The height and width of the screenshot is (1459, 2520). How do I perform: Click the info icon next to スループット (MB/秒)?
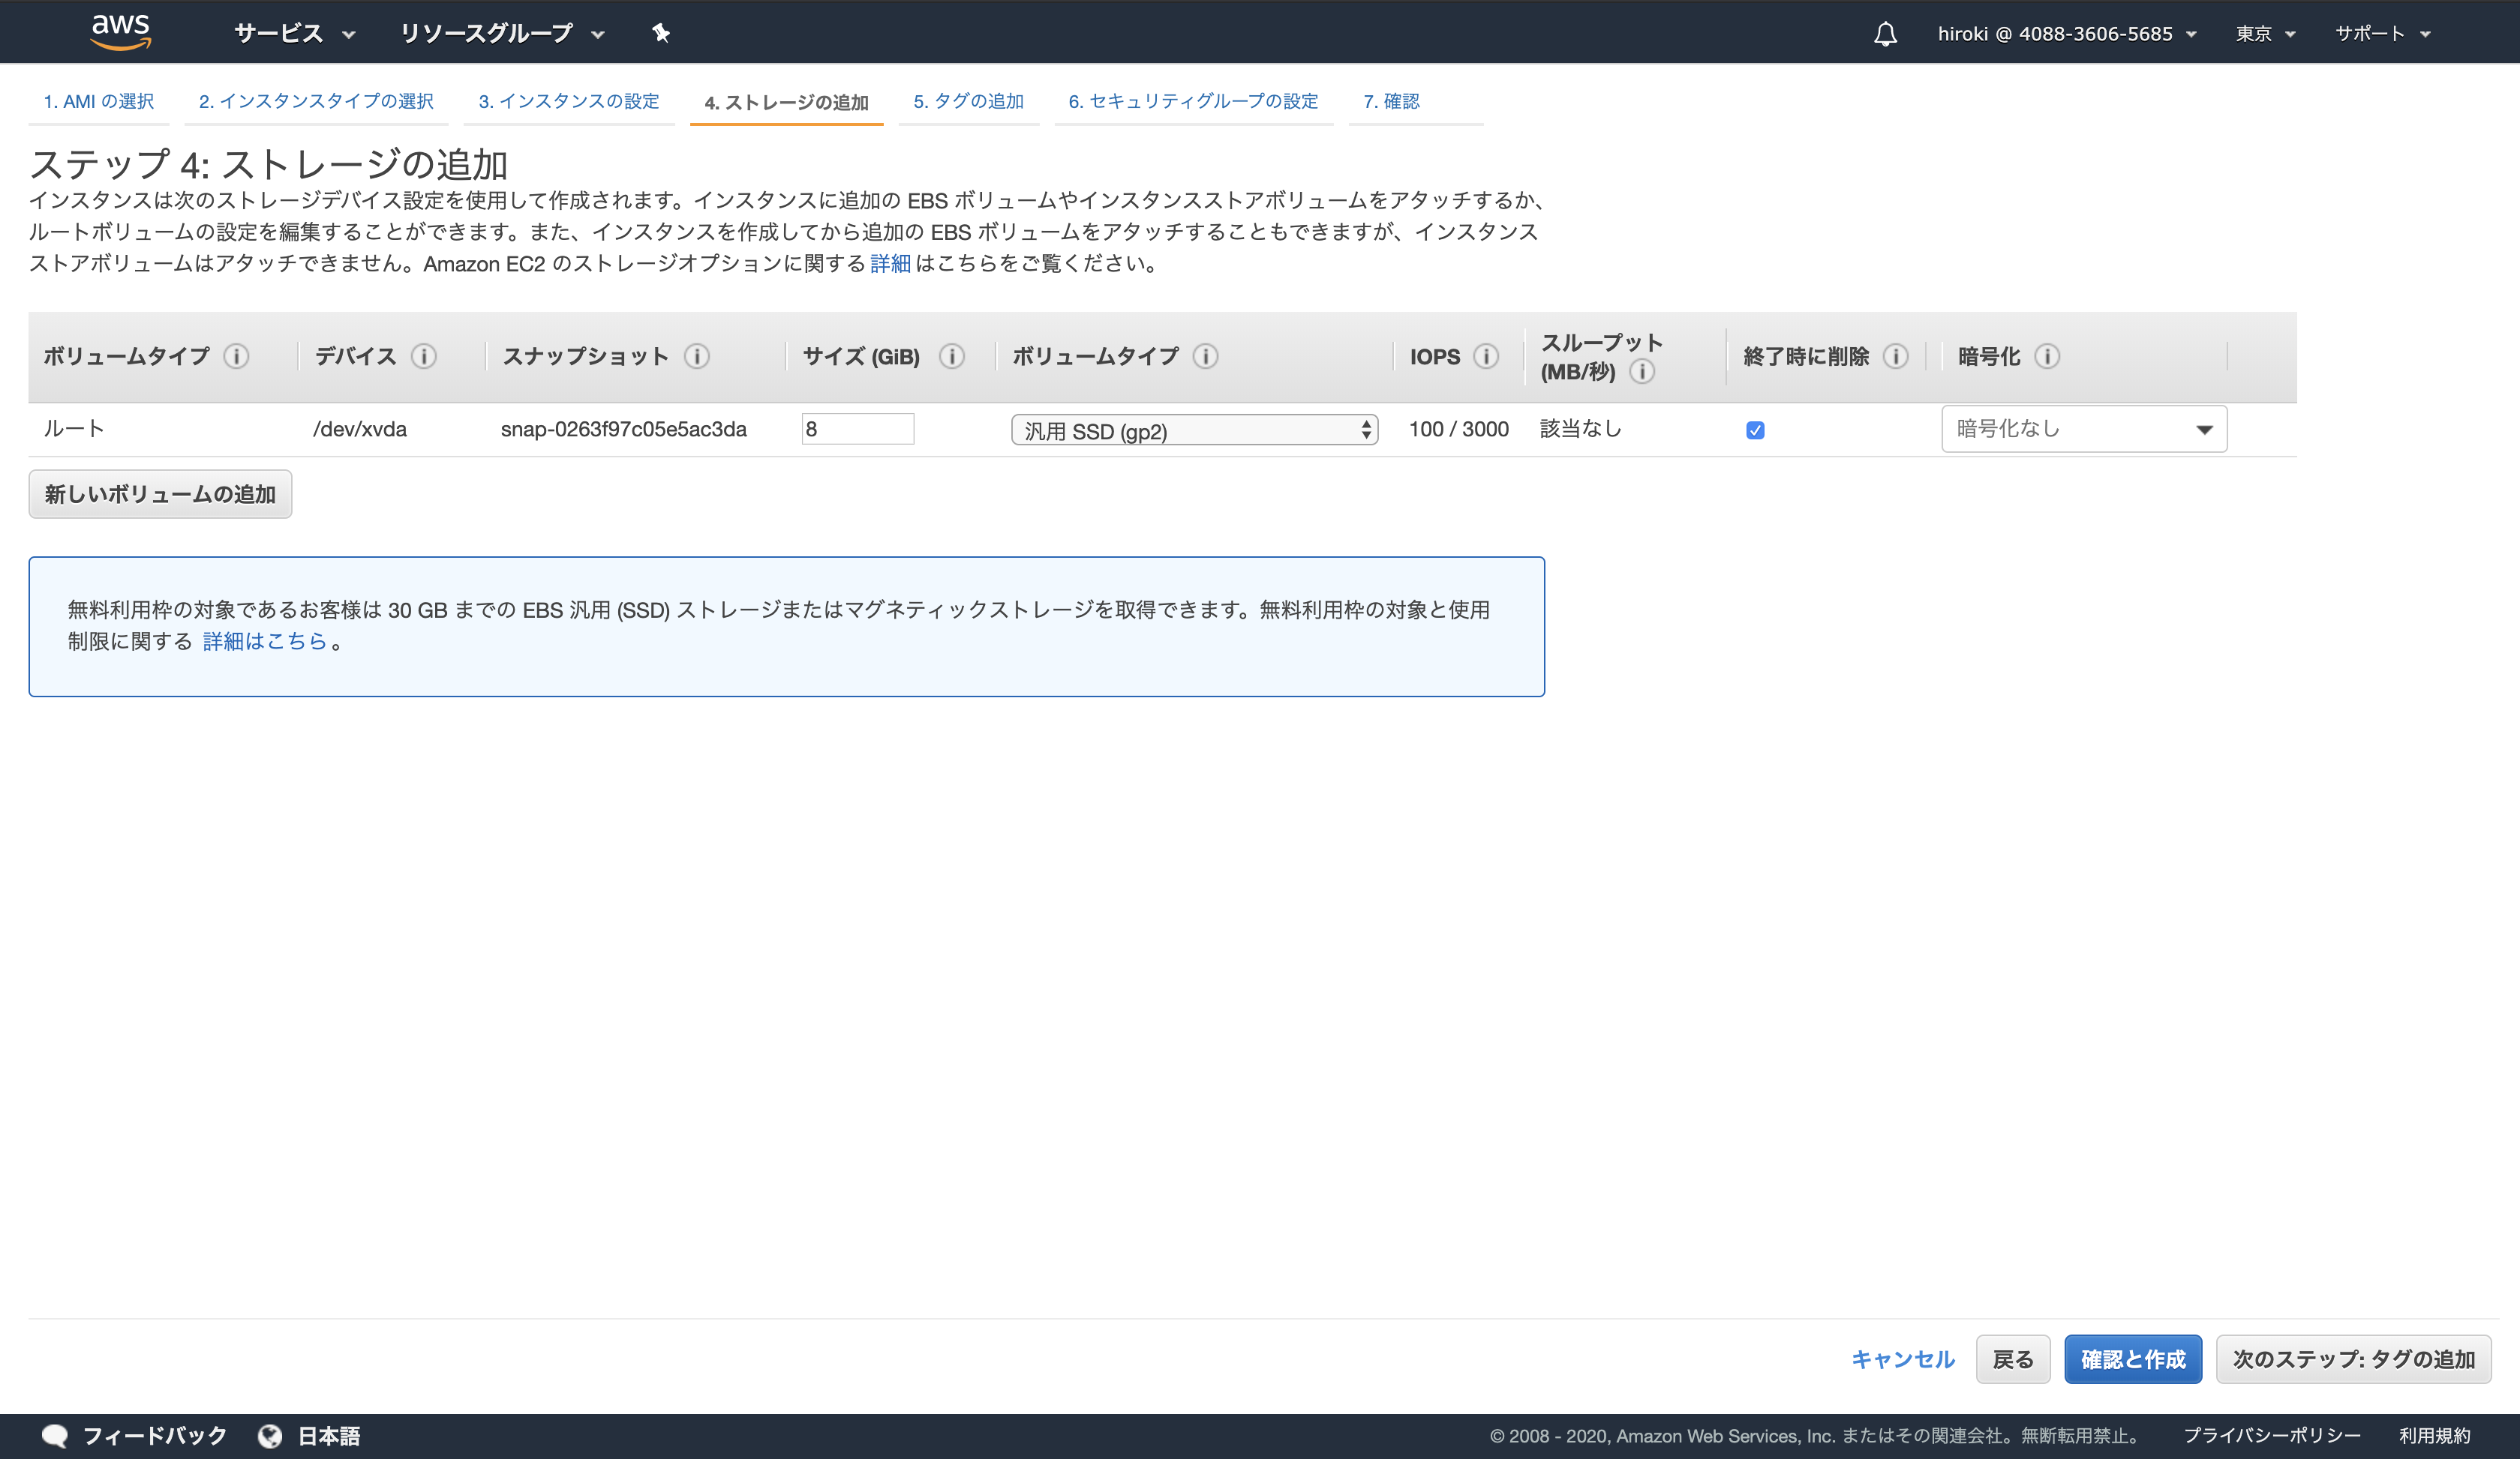(1643, 372)
